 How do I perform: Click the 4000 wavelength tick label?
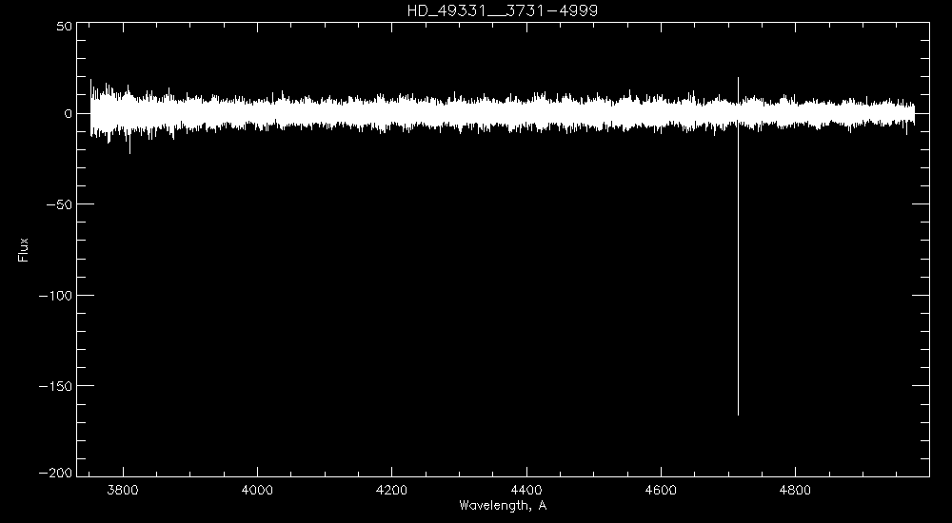(257, 491)
